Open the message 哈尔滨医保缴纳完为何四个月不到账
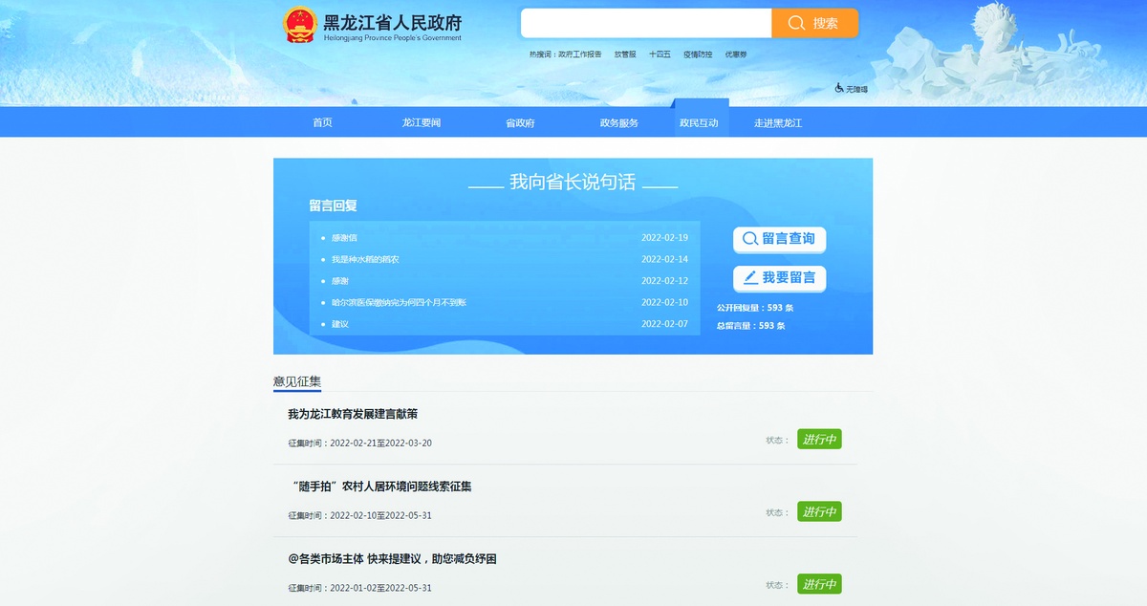 tap(399, 302)
